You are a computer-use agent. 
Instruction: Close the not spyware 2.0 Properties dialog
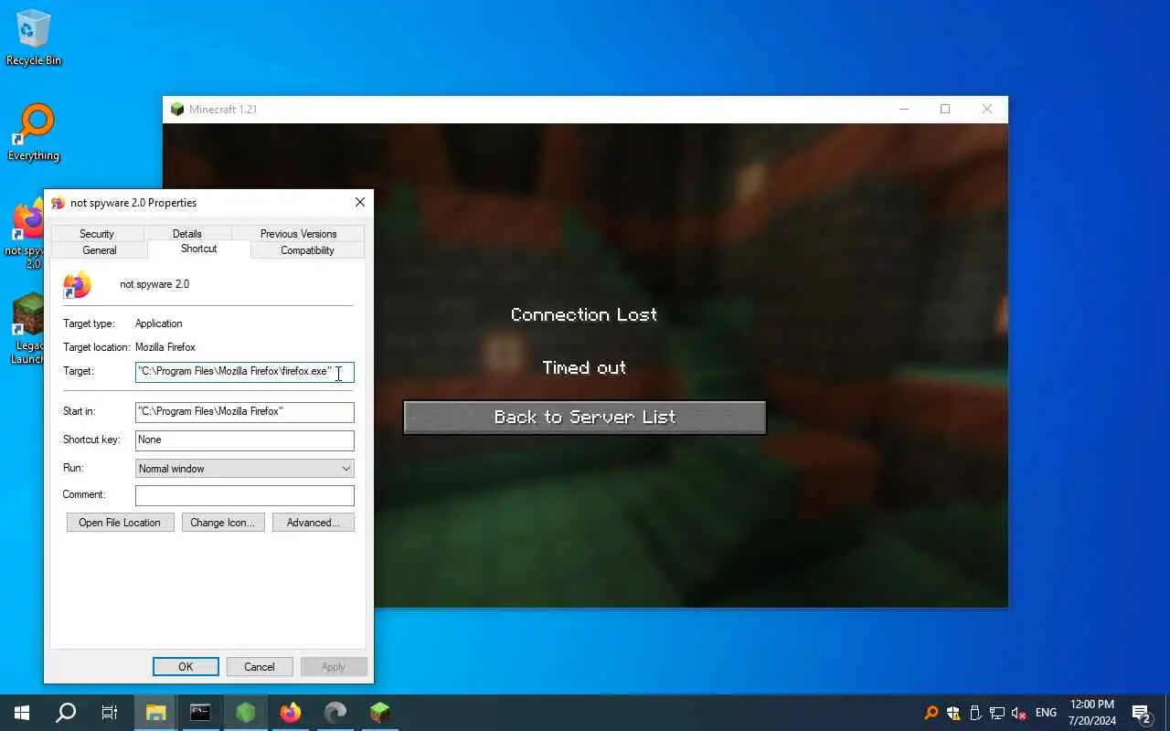(x=359, y=203)
